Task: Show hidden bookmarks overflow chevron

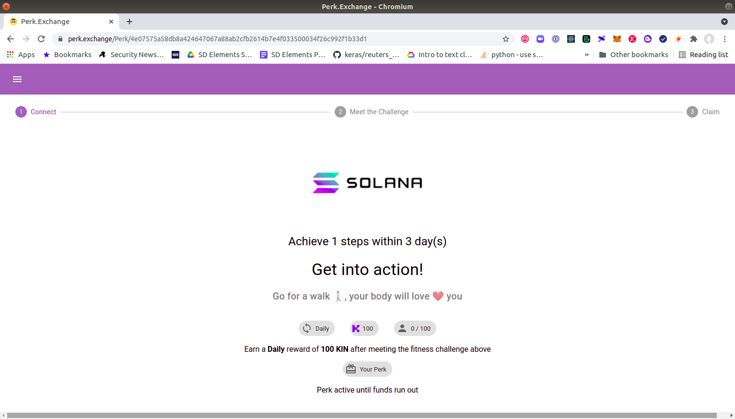Action: (586, 55)
